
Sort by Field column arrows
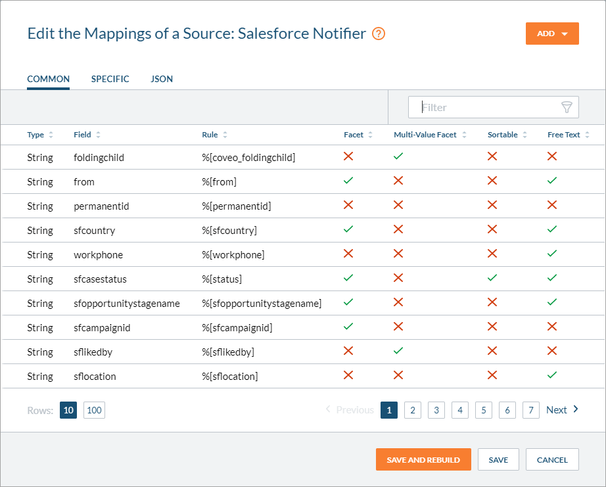[x=98, y=135]
